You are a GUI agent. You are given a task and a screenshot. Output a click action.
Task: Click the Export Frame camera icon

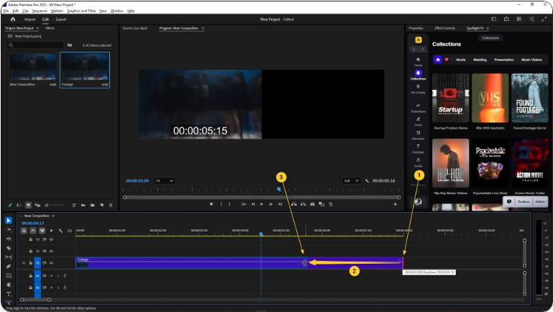click(x=311, y=204)
